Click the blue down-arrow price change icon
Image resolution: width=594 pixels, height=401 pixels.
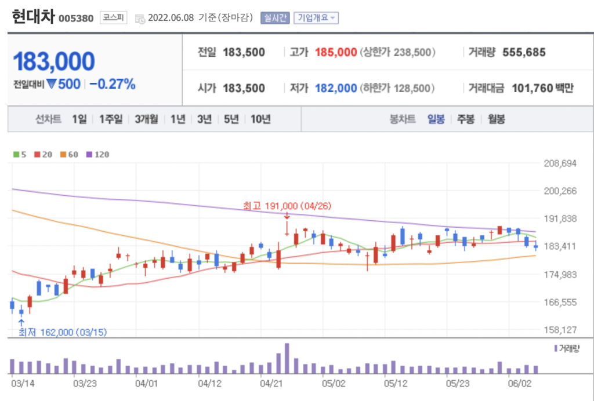[51, 84]
